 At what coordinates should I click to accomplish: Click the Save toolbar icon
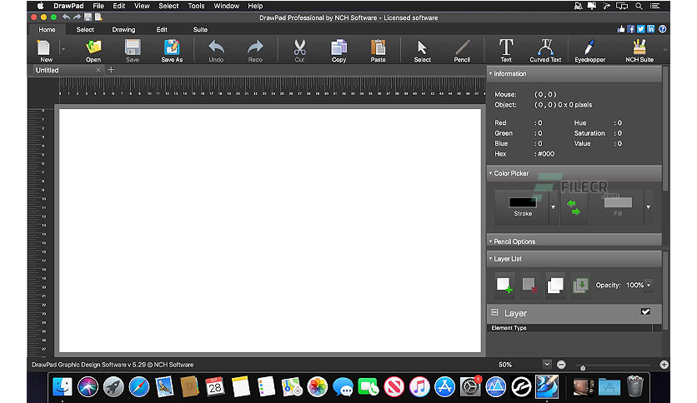point(133,51)
